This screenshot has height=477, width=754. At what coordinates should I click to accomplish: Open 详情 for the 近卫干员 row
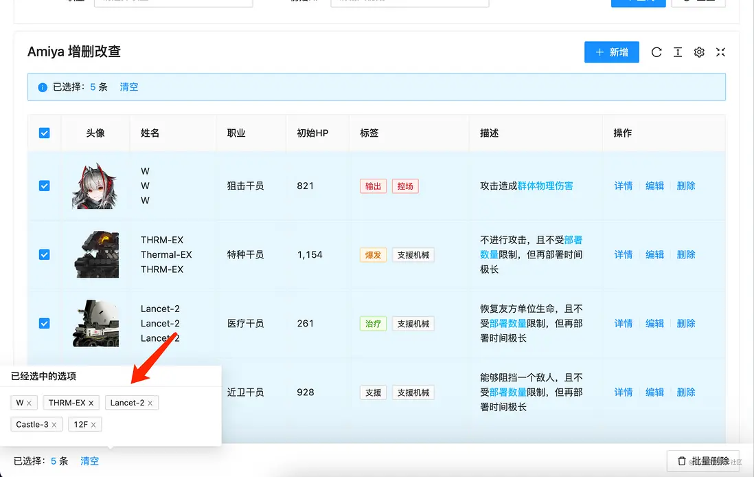coord(624,392)
